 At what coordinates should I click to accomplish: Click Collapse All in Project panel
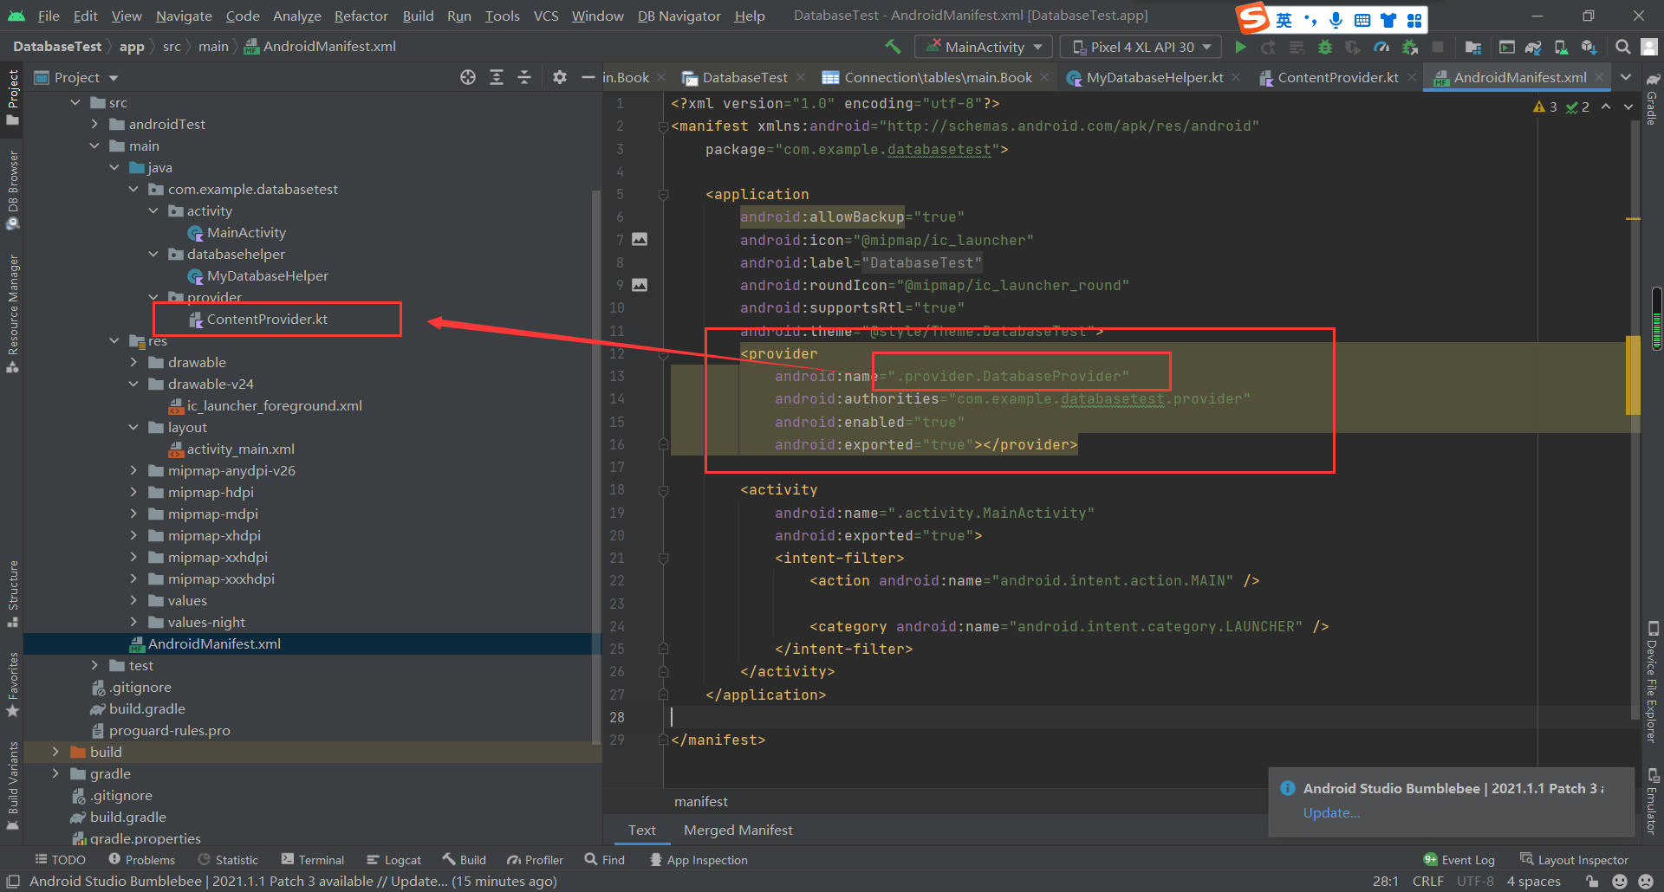point(524,77)
